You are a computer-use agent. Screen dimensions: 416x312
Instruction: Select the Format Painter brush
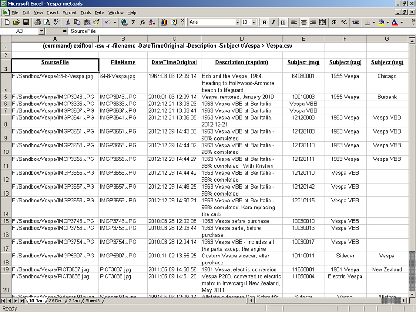[96, 22]
